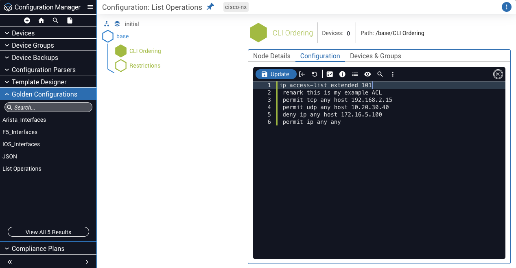Click the variables (x) icon in editor
The height and width of the screenshot is (268, 516).
click(x=498, y=74)
